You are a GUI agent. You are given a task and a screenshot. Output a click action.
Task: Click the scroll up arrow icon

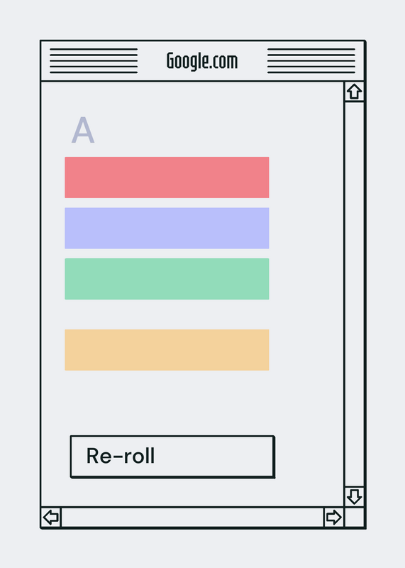pyautogui.click(x=354, y=92)
